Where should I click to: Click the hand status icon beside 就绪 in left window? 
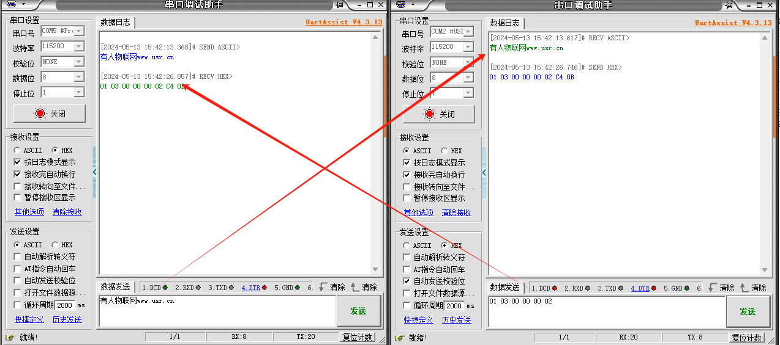click(x=10, y=337)
